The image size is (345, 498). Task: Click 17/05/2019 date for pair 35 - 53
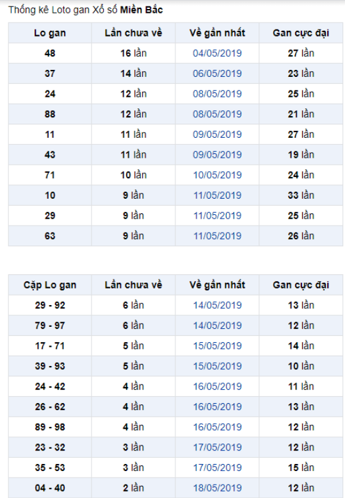217,468
